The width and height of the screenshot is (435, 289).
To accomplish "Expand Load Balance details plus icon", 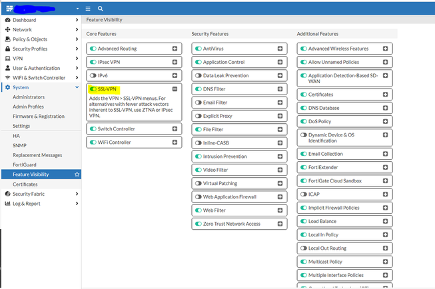I will [385, 221].
